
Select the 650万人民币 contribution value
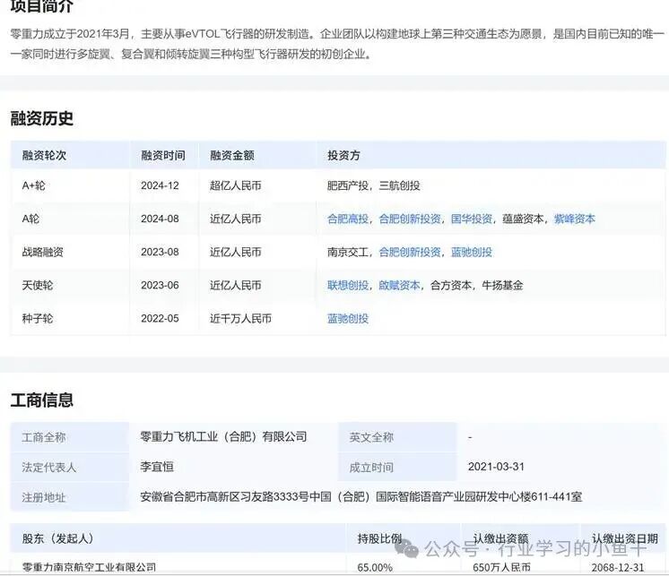pyautogui.click(x=502, y=567)
